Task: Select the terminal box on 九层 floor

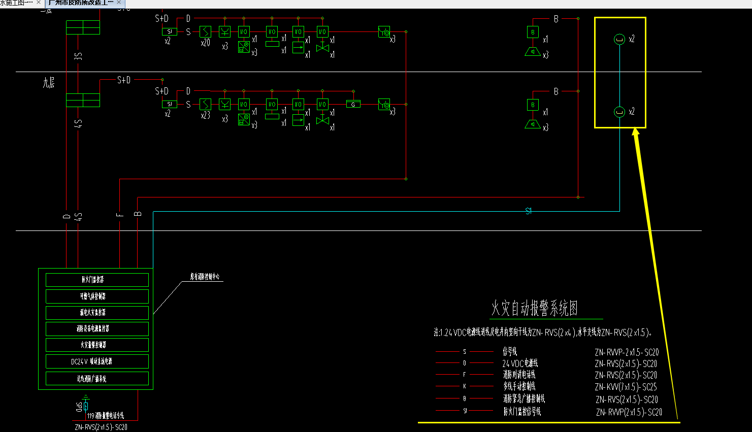Action: click(x=83, y=100)
